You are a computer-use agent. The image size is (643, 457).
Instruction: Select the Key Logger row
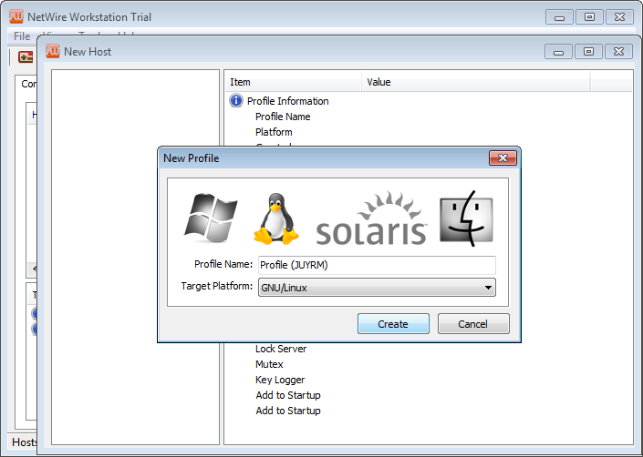280,380
